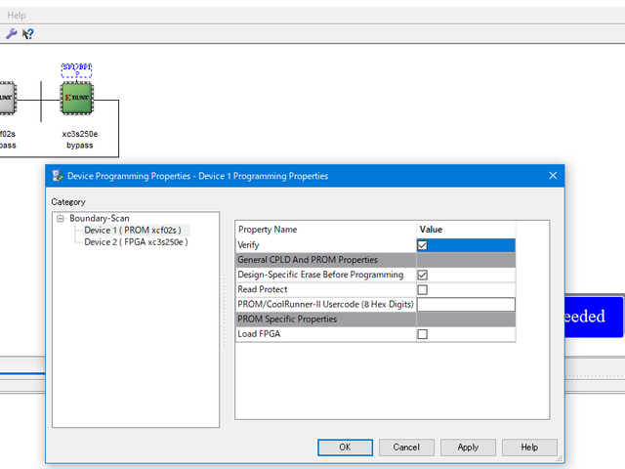Select Device 1 (PROM xcf02s) in tree

(x=132, y=230)
